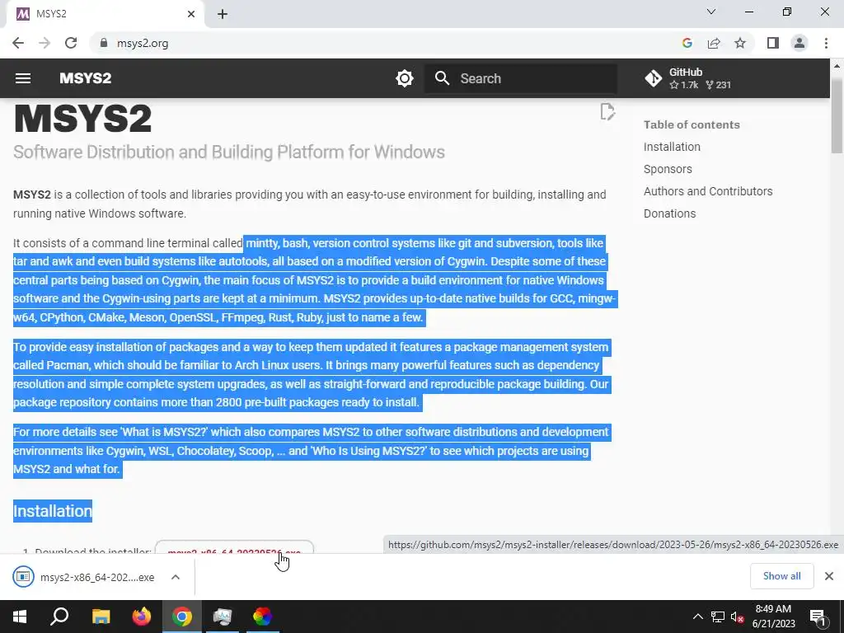Open the GitHub repository link
Screen dimensions: 844x633
(x=688, y=78)
